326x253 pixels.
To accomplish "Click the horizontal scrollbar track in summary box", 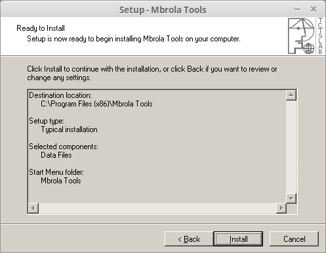I will tap(157, 208).
